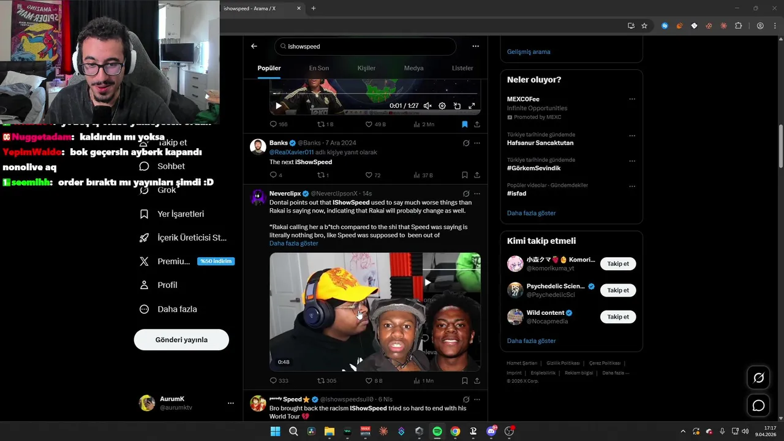Follow Psychedelic Science with Takip et

pyautogui.click(x=618, y=290)
